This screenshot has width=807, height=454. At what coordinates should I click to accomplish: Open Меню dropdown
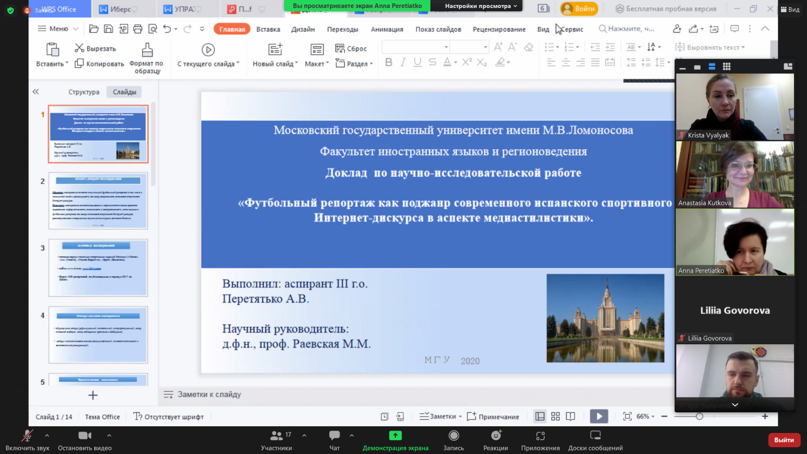point(58,29)
